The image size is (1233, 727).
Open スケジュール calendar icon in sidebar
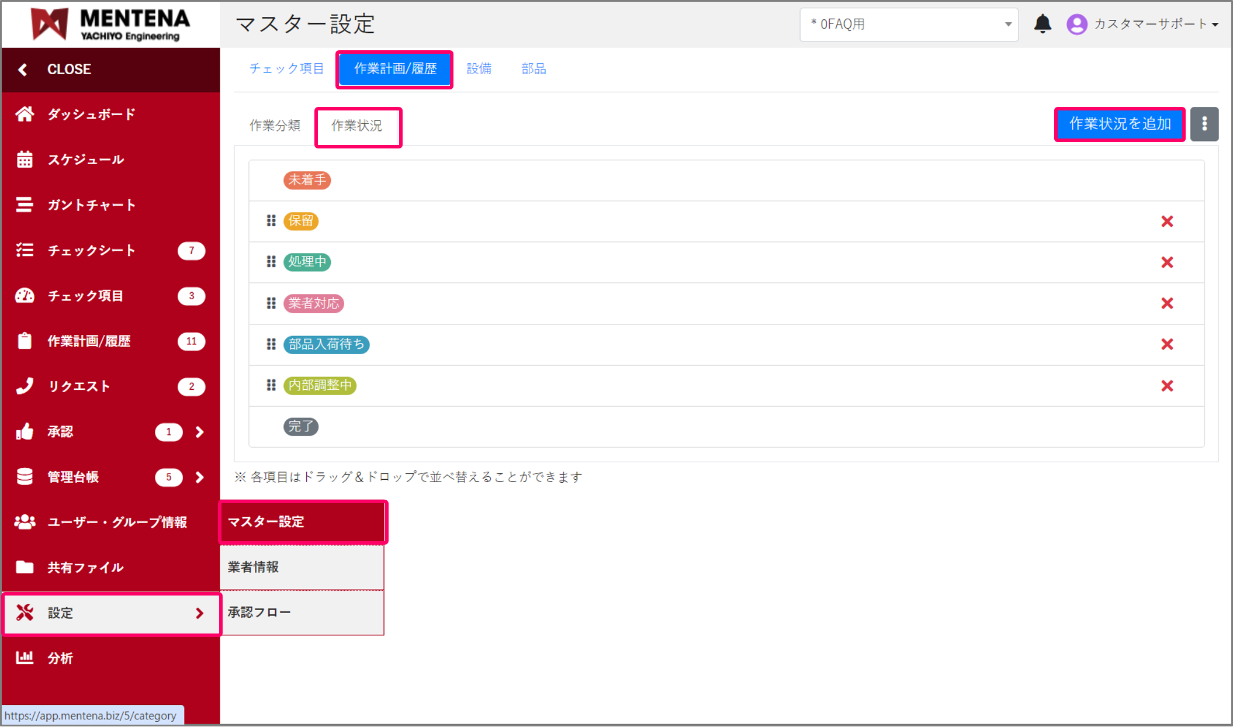coord(25,160)
